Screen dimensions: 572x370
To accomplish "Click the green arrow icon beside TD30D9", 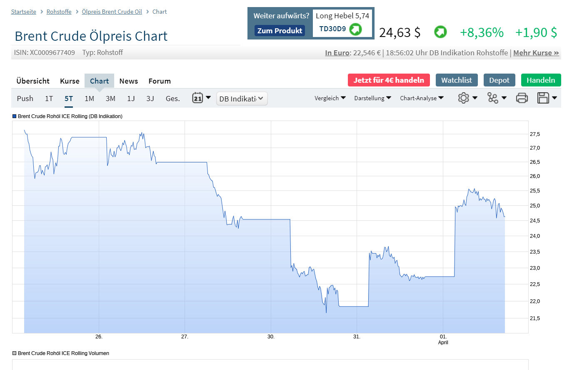I will tap(355, 30).
